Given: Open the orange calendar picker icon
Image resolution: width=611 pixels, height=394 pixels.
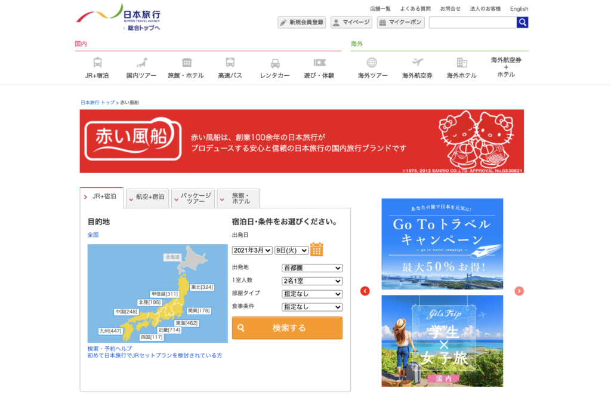Looking at the screenshot, I should [316, 249].
